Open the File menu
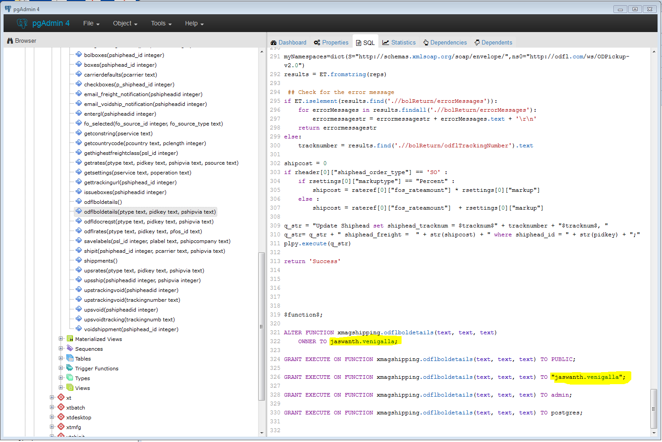The width and height of the screenshot is (662, 442). tap(91, 24)
